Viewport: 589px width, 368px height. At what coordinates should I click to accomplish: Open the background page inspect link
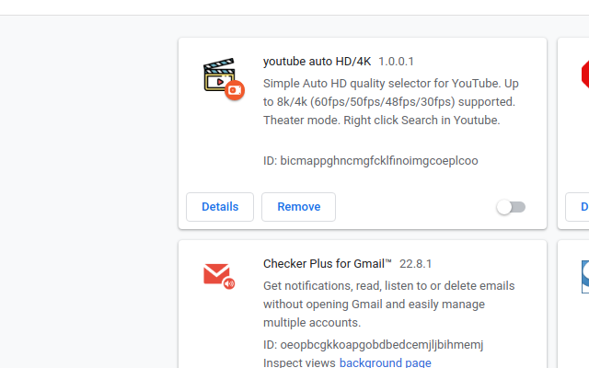pos(385,362)
